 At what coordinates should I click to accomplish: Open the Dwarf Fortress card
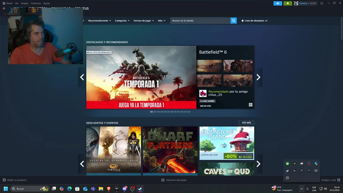point(170,151)
